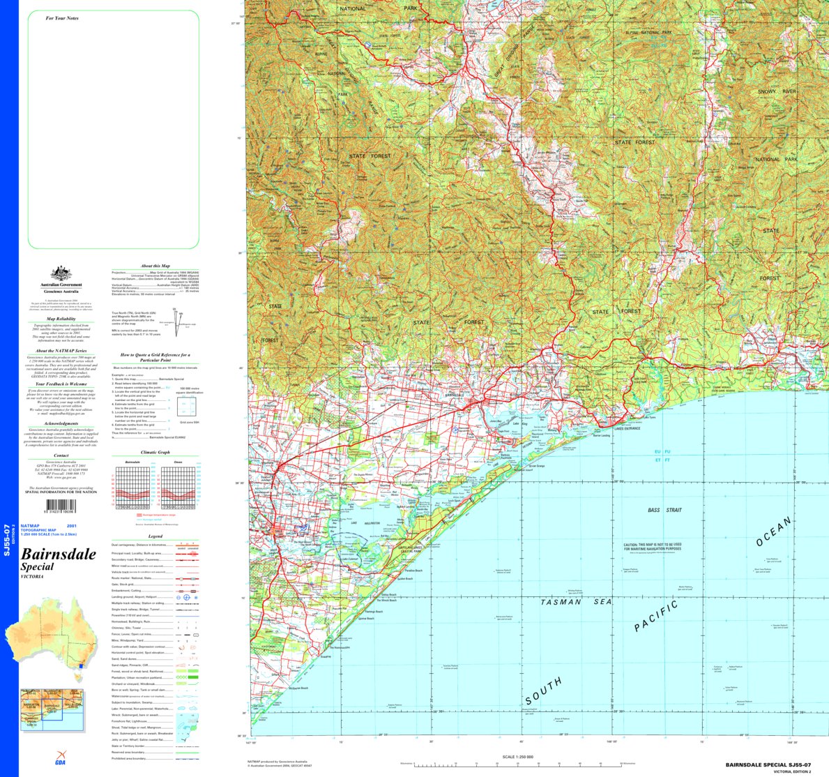Click the "Route marker: National; State" legend row
This screenshot has width=829, height=777.
(x=155, y=578)
